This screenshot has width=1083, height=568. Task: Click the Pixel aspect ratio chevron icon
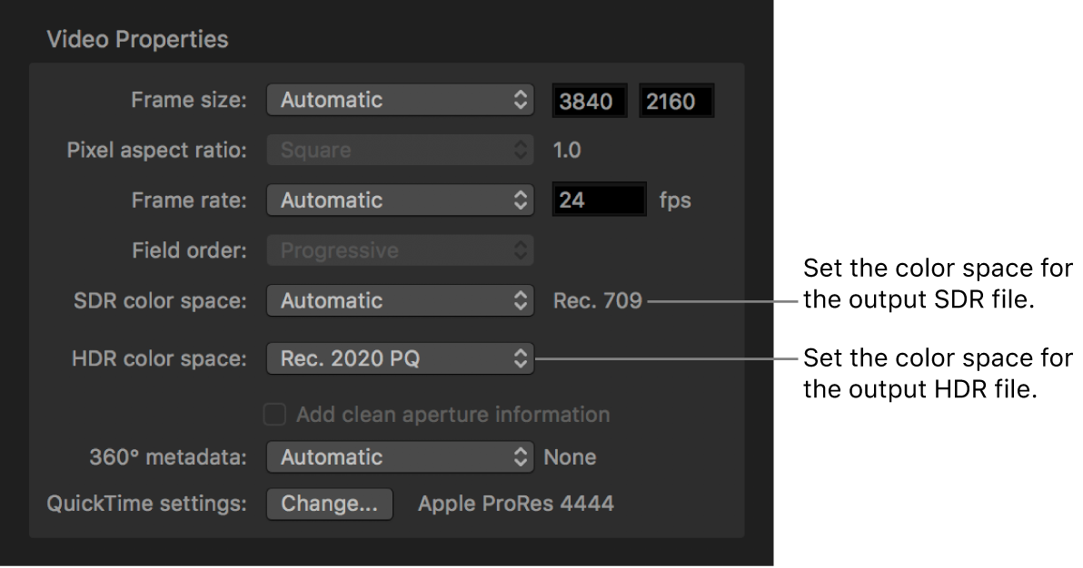coord(521,150)
